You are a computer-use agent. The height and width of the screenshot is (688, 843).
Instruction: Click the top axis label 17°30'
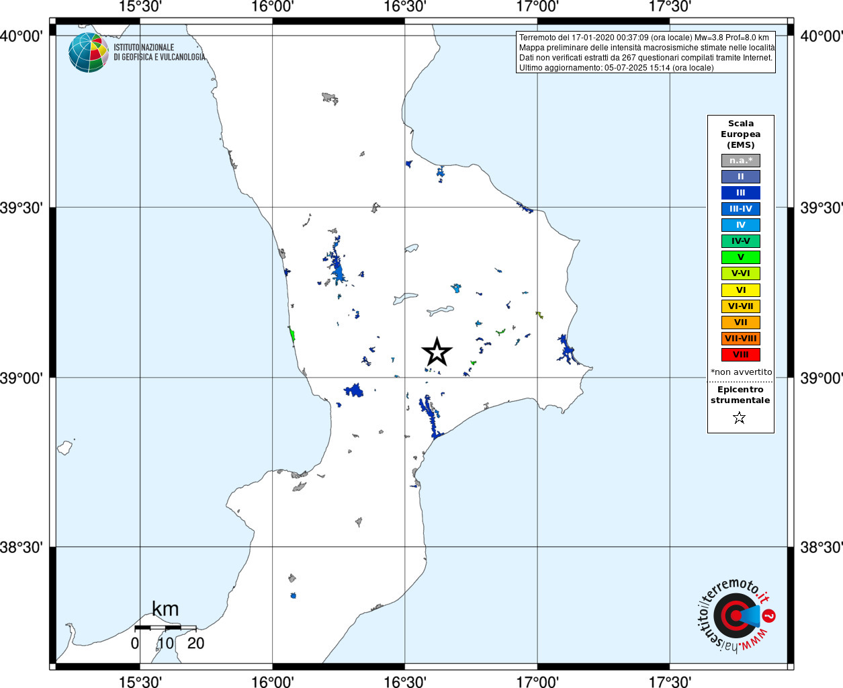pos(670,7)
